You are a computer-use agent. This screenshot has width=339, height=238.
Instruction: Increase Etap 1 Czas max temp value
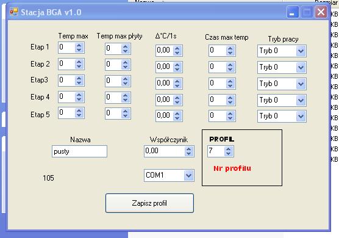[230, 48]
